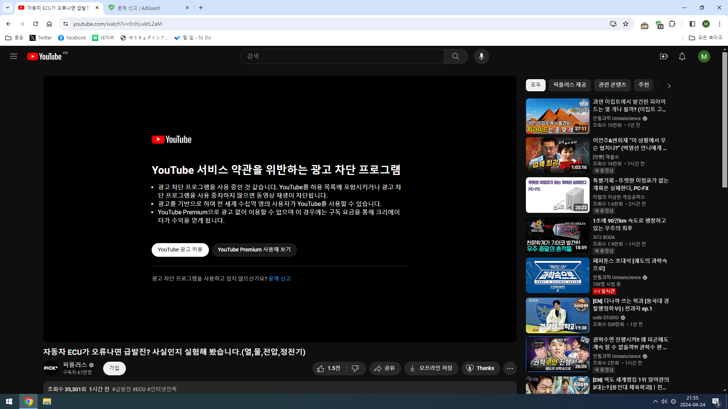The height and width of the screenshot is (409, 728).
Task: Open your profile avatar menu
Action: (x=704, y=56)
